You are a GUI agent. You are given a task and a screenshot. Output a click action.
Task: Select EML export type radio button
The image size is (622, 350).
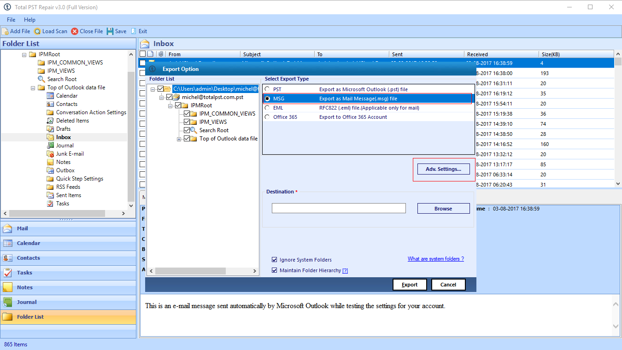267,108
